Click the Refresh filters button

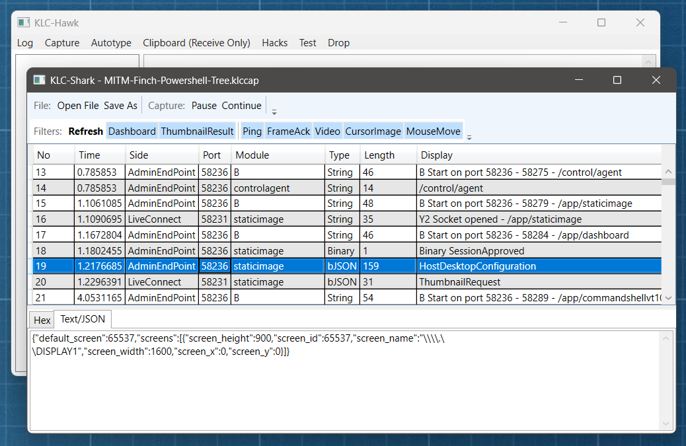click(86, 131)
